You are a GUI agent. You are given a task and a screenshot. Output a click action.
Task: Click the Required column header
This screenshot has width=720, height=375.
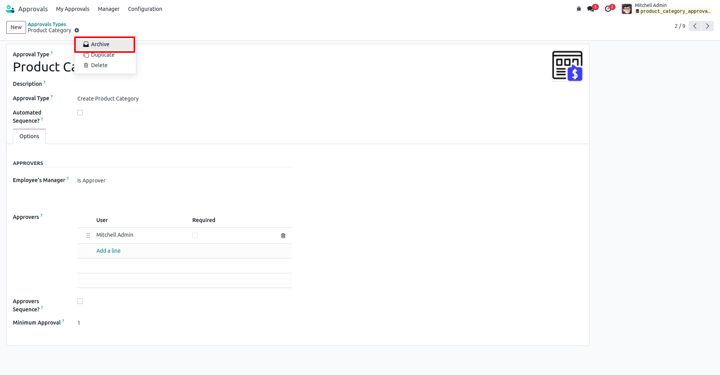[204, 220]
